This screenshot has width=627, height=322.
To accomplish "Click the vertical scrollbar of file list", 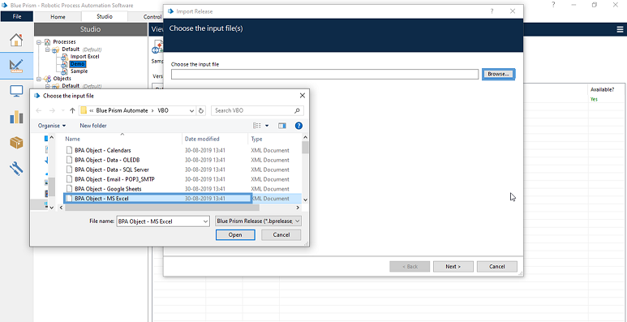I will click(x=305, y=147).
